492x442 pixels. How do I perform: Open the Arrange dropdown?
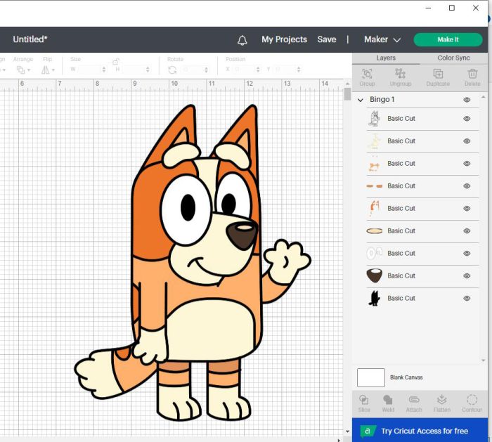coord(23,70)
